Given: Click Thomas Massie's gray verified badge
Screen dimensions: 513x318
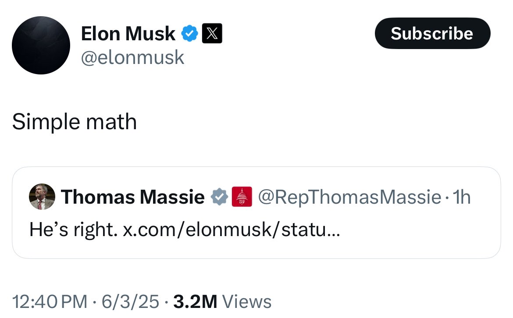Looking at the screenshot, I should [219, 197].
